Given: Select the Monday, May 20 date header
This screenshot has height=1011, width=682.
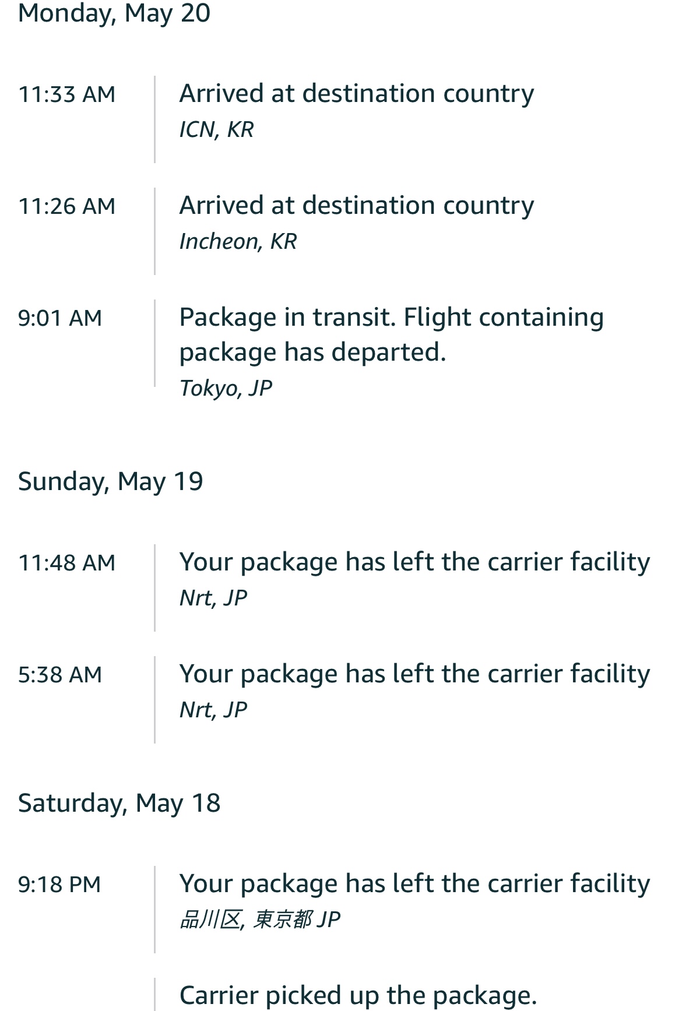Looking at the screenshot, I should (x=114, y=13).
